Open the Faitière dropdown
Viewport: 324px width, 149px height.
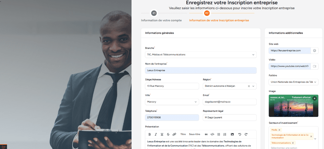pos(293,82)
